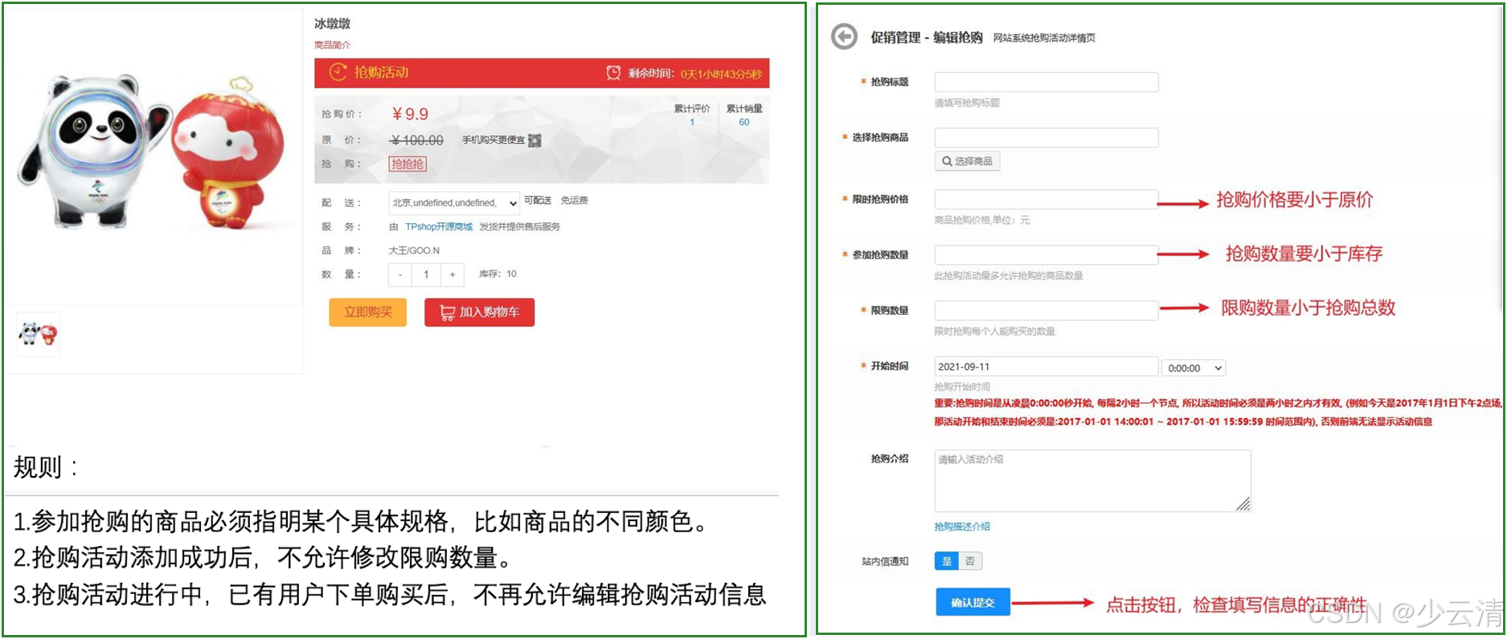Click the 限时抢购价格 input field
Image resolution: width=1507 pixels, height=639 pixels.
tap(1046, 199)
